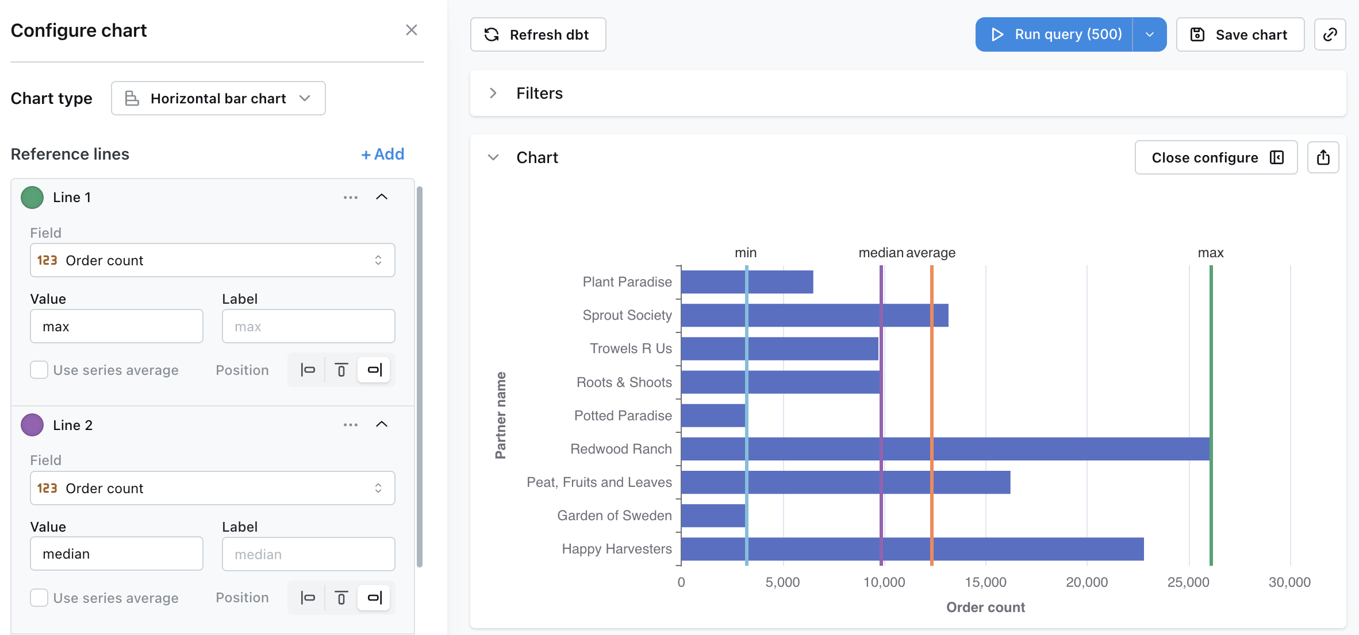Set Line 1 label position to middle
The width and height of the screenshot is (1359, 635).
point(341,370)
